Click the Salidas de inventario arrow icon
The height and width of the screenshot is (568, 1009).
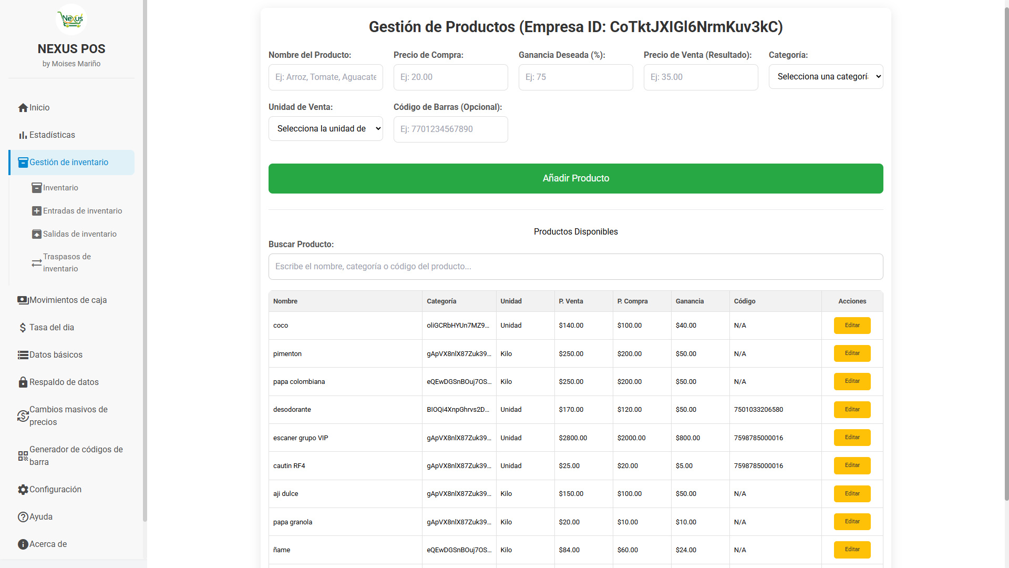tap(36, 234)
